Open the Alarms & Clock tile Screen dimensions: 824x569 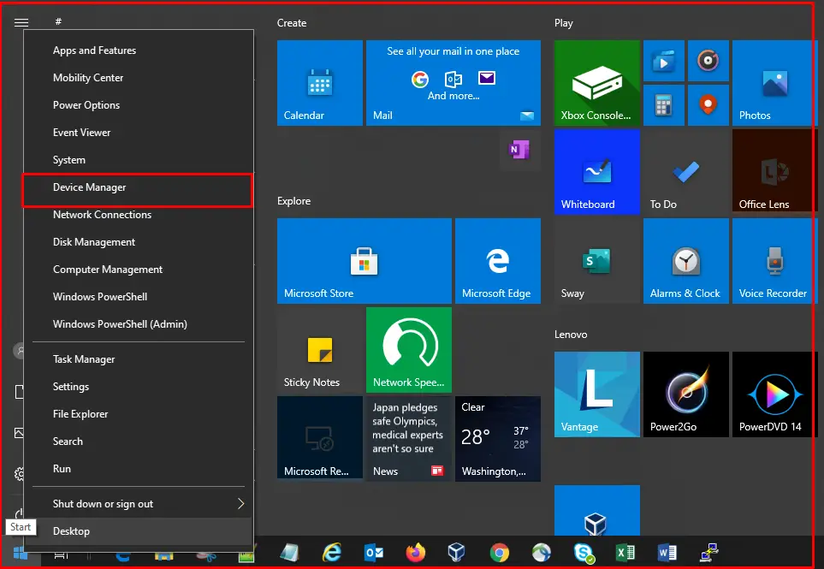point(685,261)
